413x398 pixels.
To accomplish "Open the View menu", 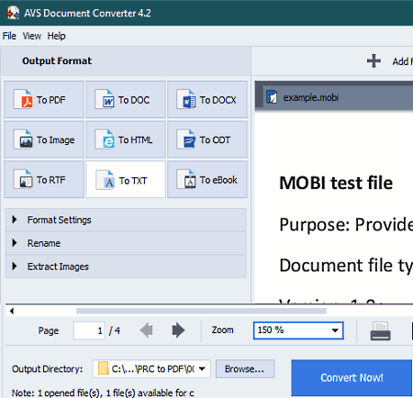I will (31, 36).
